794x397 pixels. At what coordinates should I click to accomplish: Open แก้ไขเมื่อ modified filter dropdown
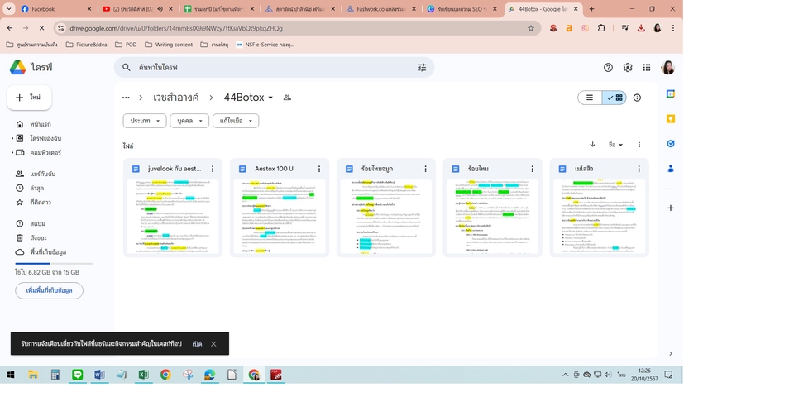coord(236,121)
